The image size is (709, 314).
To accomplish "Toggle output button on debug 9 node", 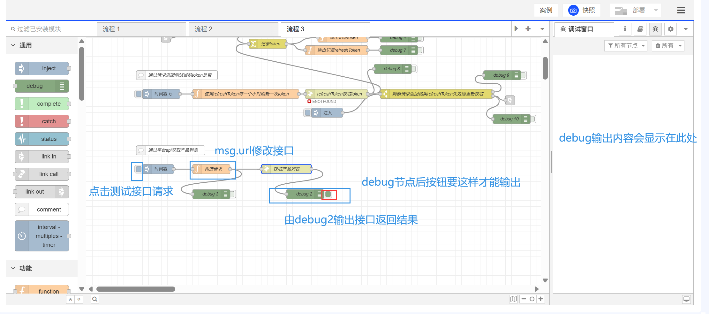I will 523,75.
